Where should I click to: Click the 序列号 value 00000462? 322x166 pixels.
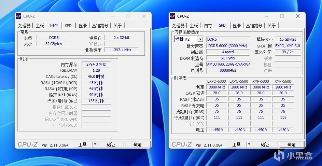click(228, 70)
